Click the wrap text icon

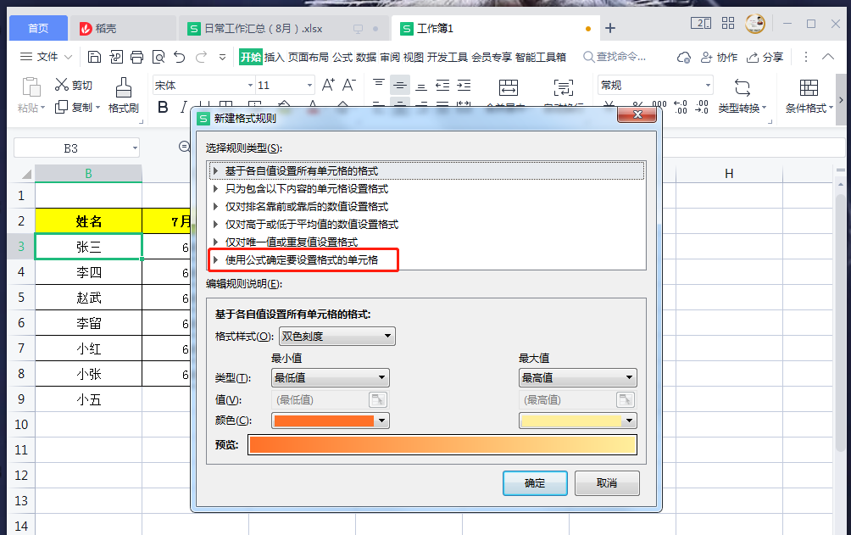coord(564,86)
